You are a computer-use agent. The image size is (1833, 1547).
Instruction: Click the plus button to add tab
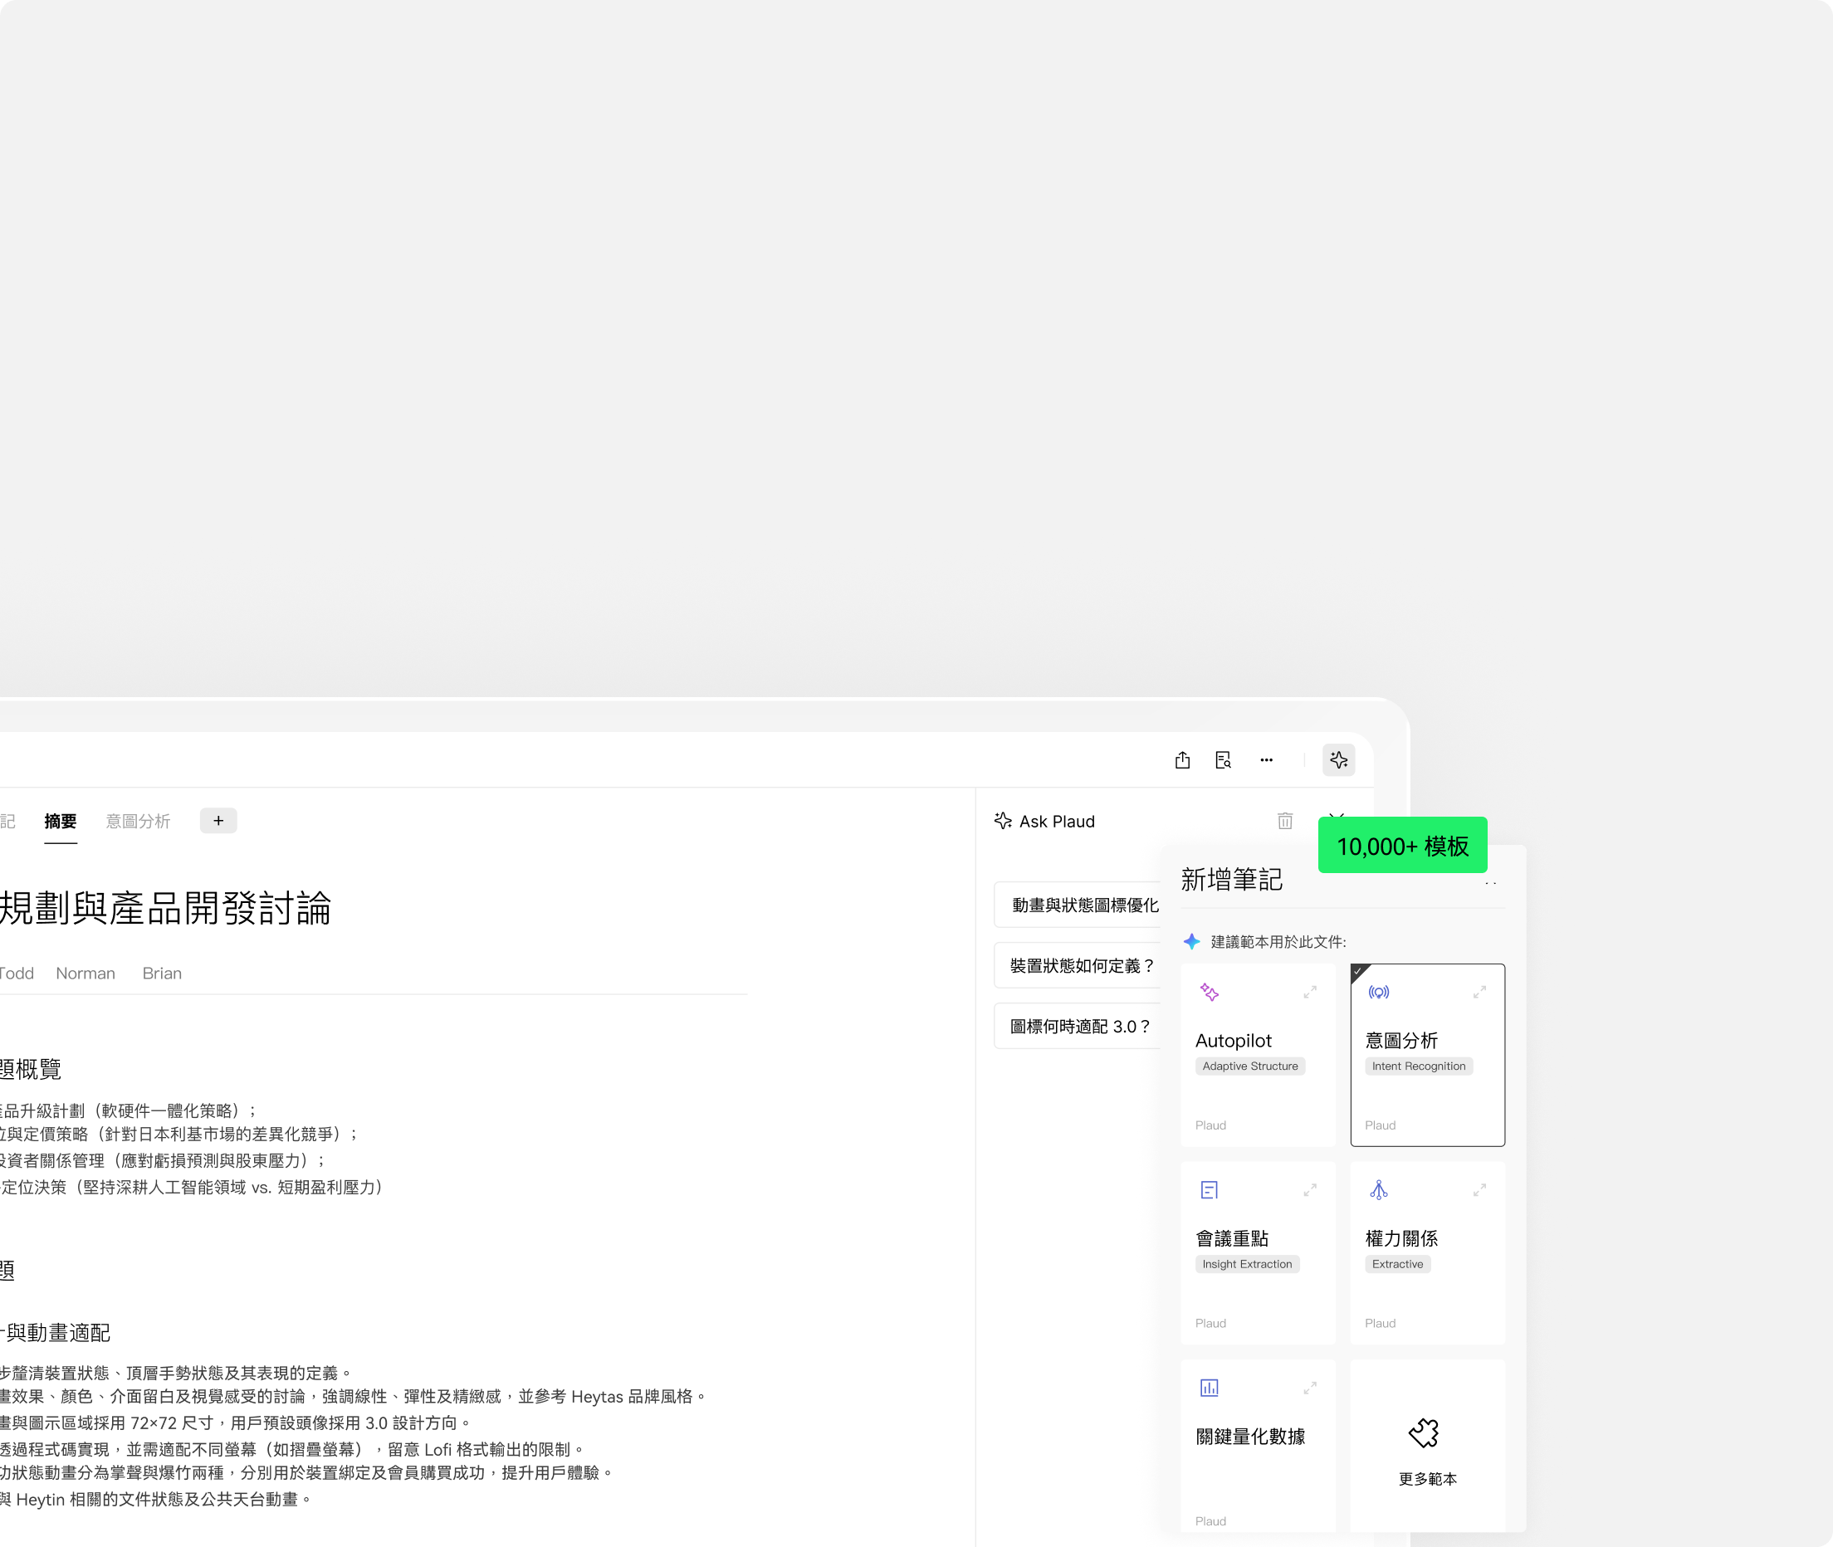coord(218,821)
